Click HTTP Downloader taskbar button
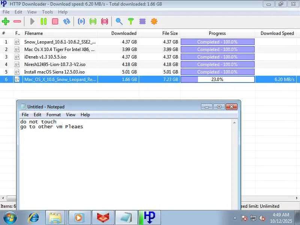 click(x=150, y=218)
